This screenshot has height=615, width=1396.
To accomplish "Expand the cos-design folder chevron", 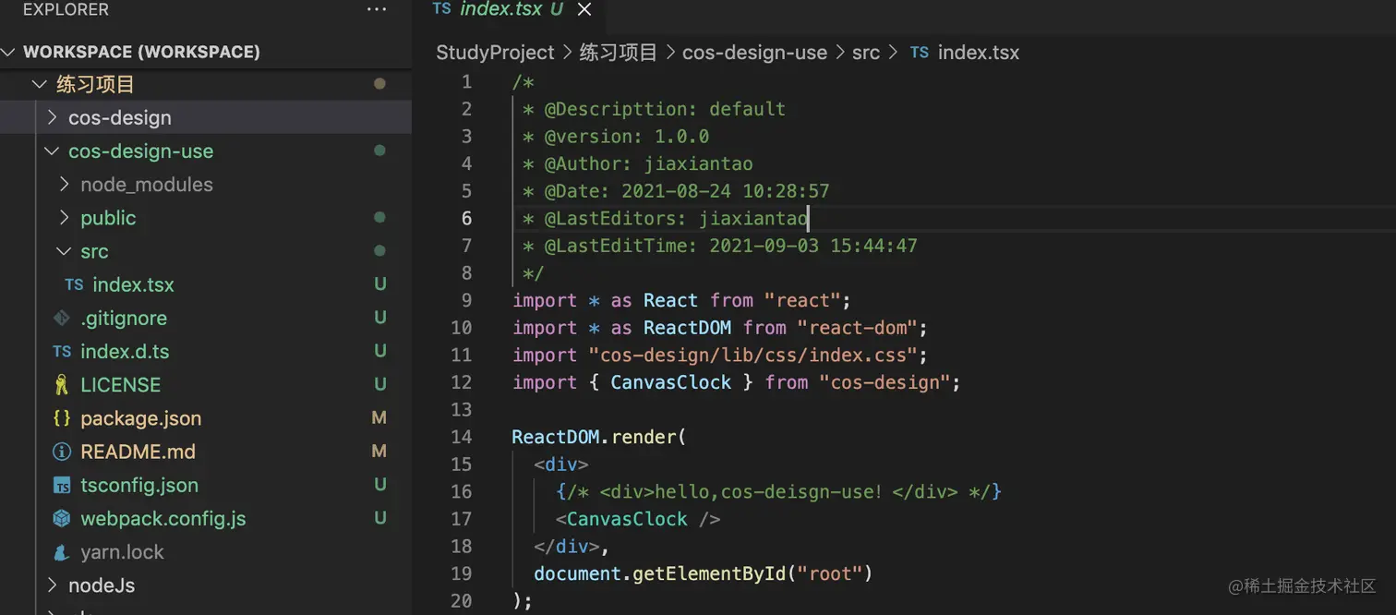I will 52,117.
